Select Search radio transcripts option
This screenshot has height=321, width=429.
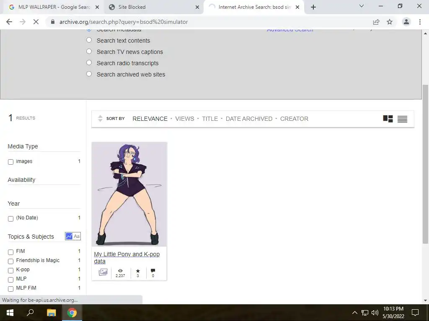pos(89,63)
